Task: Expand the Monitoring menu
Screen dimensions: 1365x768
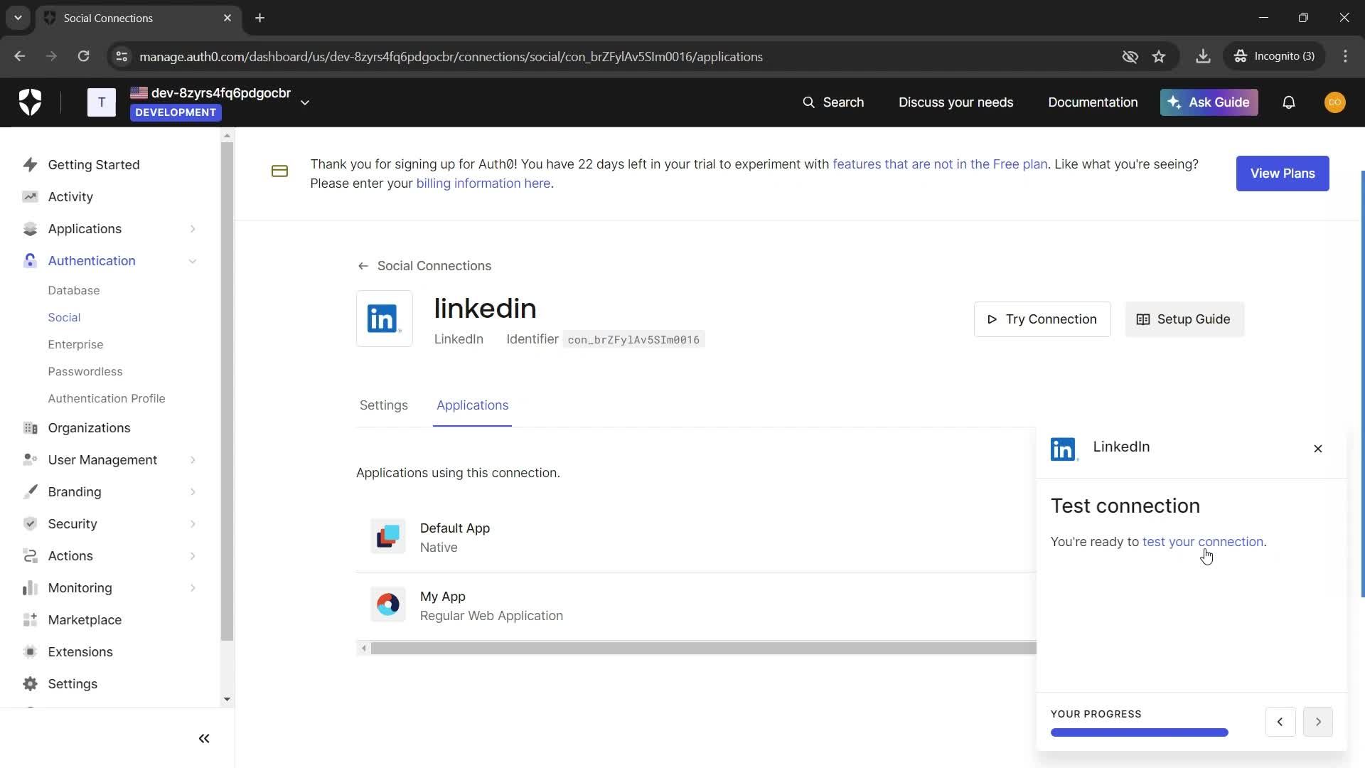Action: click(193, 588)
